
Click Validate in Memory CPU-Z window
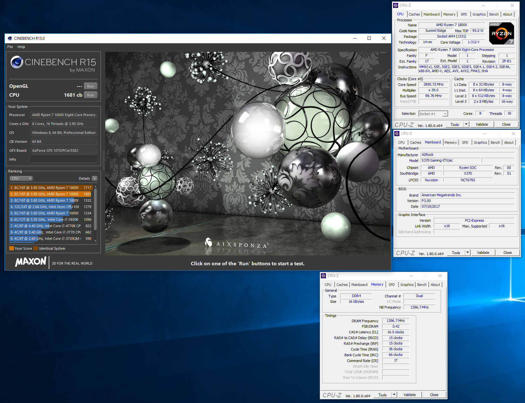[410, 395]
